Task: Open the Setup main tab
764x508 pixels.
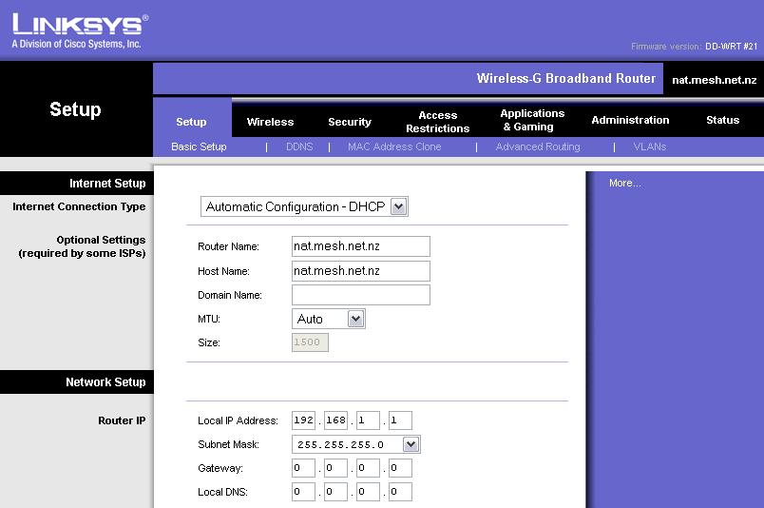Action: tap(191, 122)
